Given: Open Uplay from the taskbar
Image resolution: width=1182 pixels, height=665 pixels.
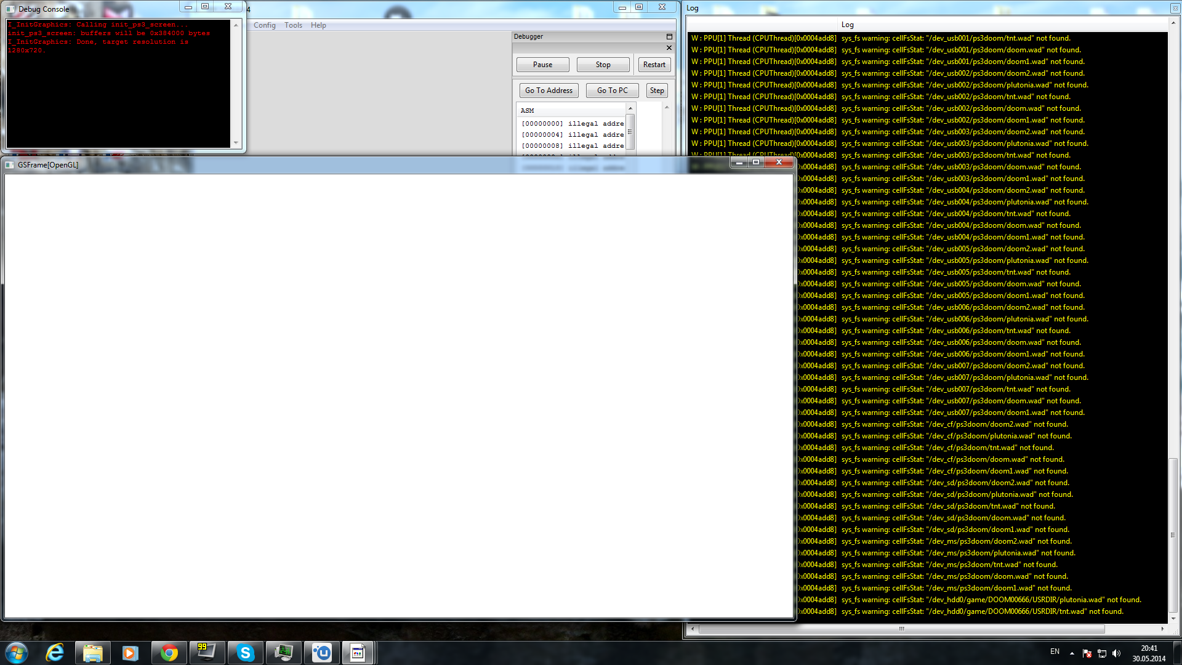Looking at the screenshot, I should 321,653.
